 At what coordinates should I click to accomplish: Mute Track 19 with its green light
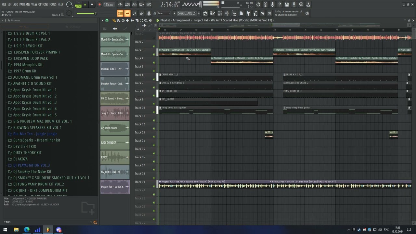click(154, 186)
